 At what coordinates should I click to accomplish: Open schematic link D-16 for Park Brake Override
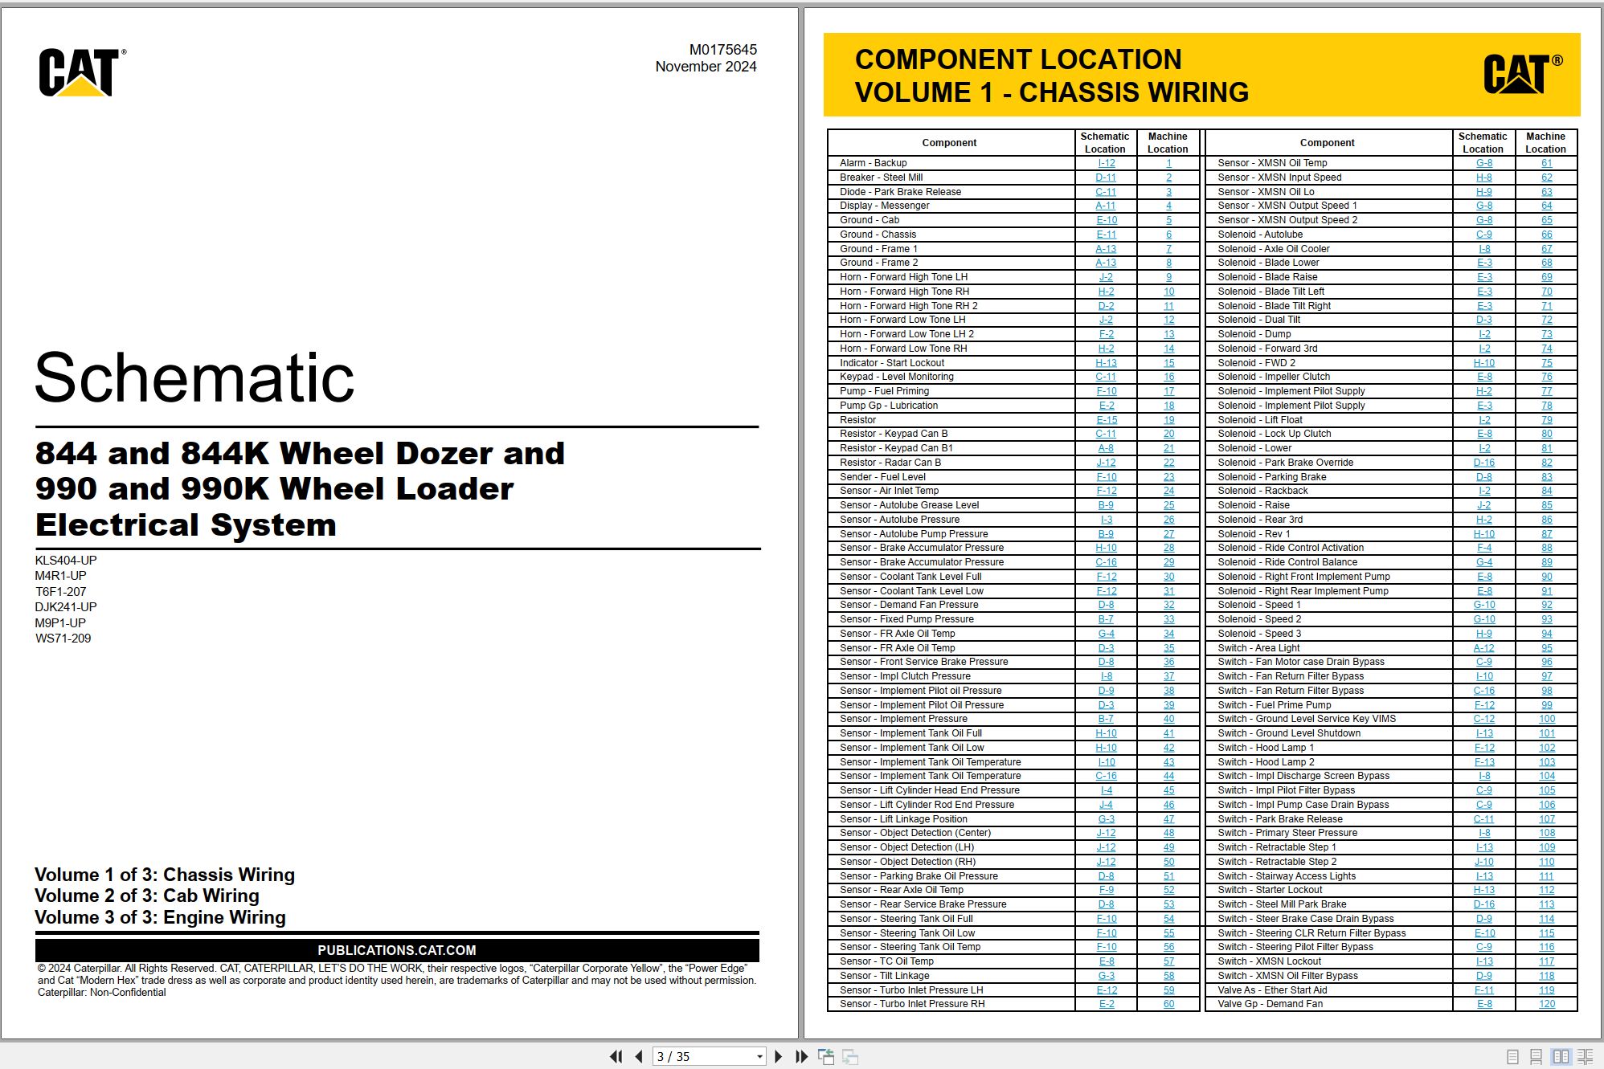pyautogui.click(x=1484, y=463)
